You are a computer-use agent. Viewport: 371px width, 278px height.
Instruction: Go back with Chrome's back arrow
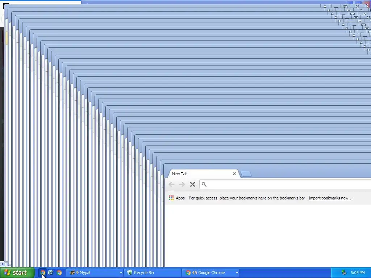coord(171,184)
